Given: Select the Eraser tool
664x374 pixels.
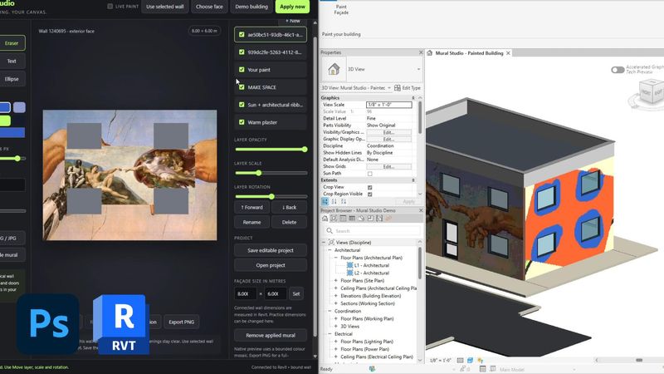Looking at the screenshot, I should point(12,43).
